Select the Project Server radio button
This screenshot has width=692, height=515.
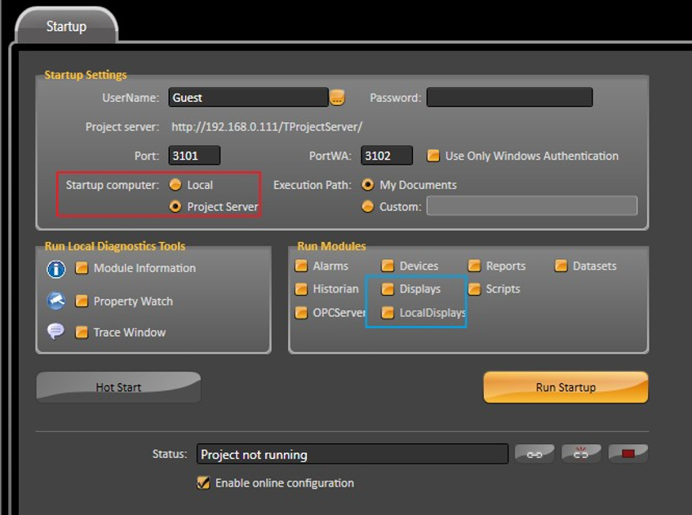click(175, 207)
